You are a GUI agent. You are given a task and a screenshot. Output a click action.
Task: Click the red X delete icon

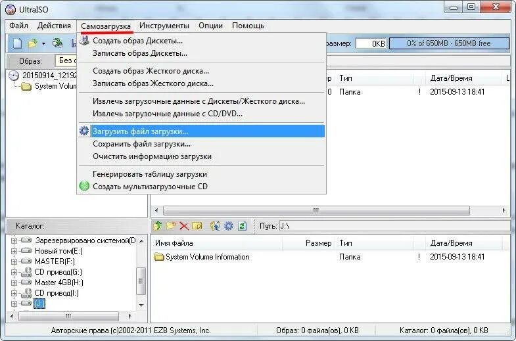[184, 226]
